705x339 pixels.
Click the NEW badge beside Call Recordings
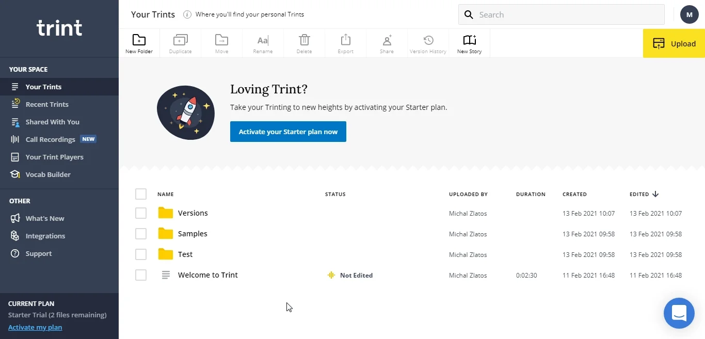[88, 139]
